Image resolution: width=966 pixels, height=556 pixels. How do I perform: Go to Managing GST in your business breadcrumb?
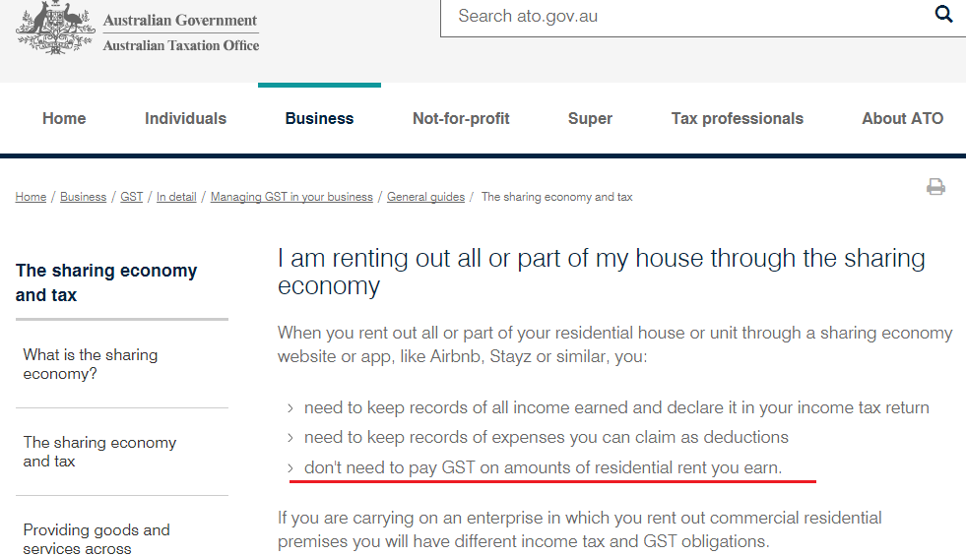tap(291, 197)
